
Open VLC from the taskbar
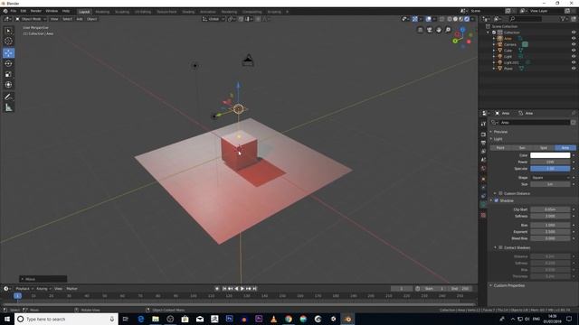click(x=273, y=319)
